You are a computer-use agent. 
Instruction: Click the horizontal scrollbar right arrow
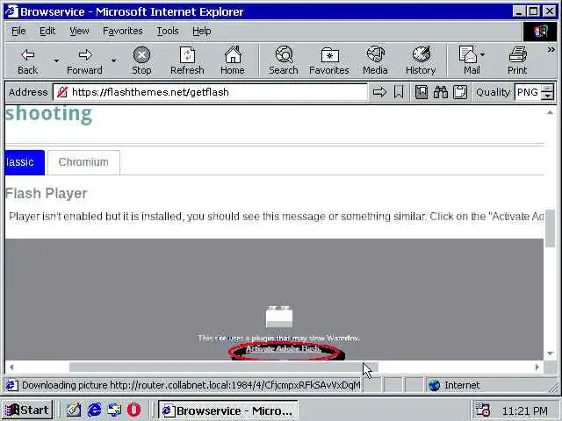(537, 367)
